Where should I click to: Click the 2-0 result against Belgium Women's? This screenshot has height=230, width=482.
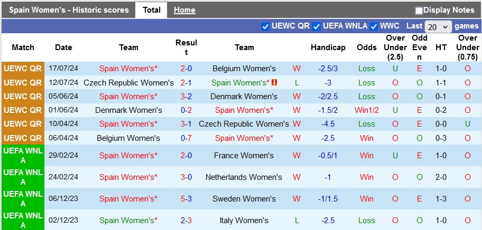point(186,69)
